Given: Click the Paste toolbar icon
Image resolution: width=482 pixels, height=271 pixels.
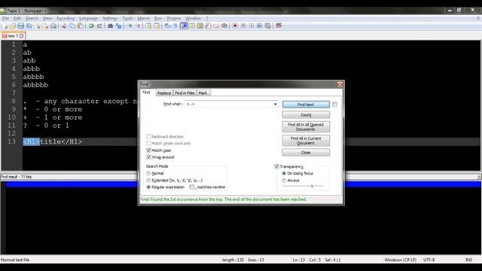Looking at the screenshot, I should (x=81, y=26).
